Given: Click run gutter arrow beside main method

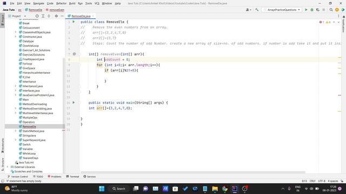Looking at the screenshot, I should [74, 102].
